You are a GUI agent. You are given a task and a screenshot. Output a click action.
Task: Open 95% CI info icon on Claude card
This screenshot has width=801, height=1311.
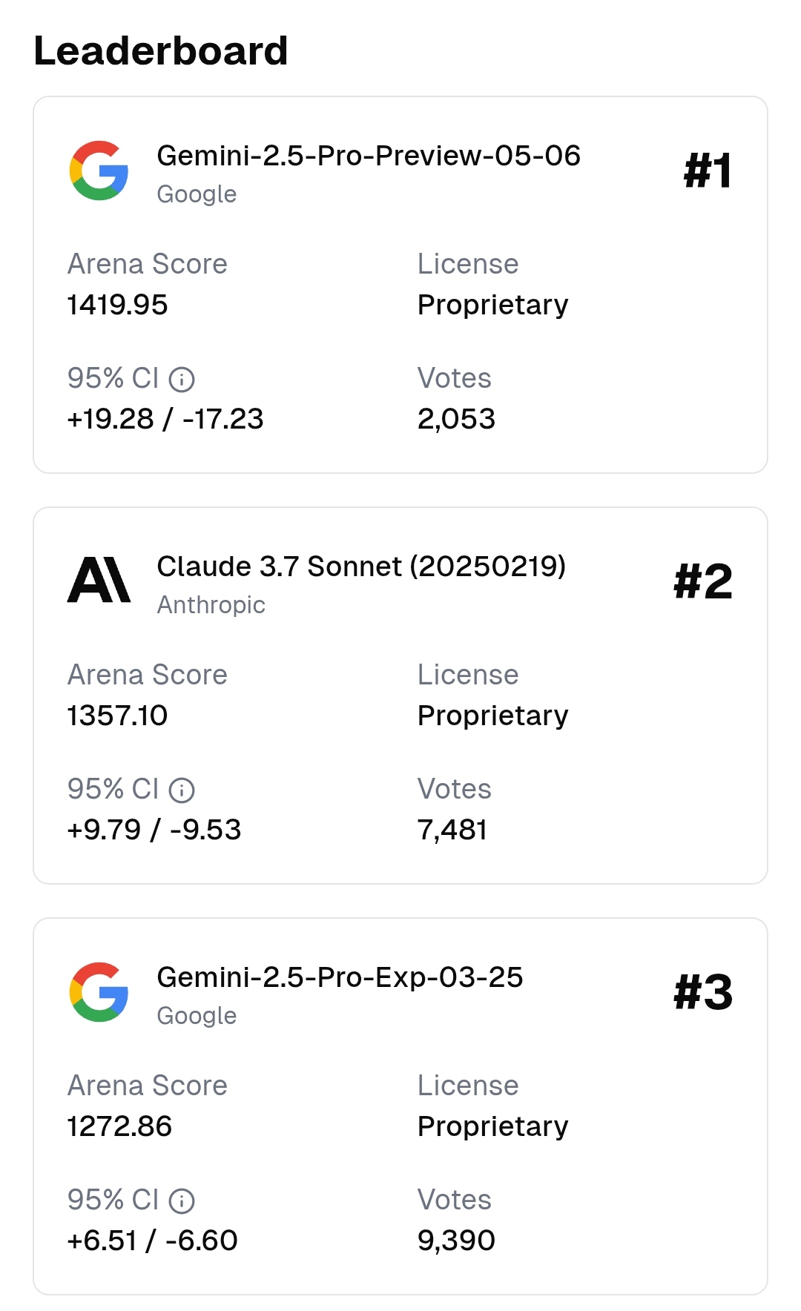point(182,790)
